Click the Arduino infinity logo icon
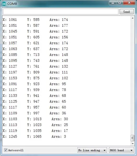 pyautogui.click(x=4, y=4)
